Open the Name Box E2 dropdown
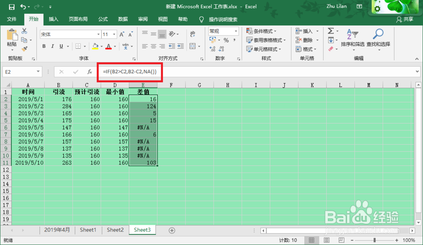This screenshot has height=245, width=423. pyautogui.click(x=38, y=72)
